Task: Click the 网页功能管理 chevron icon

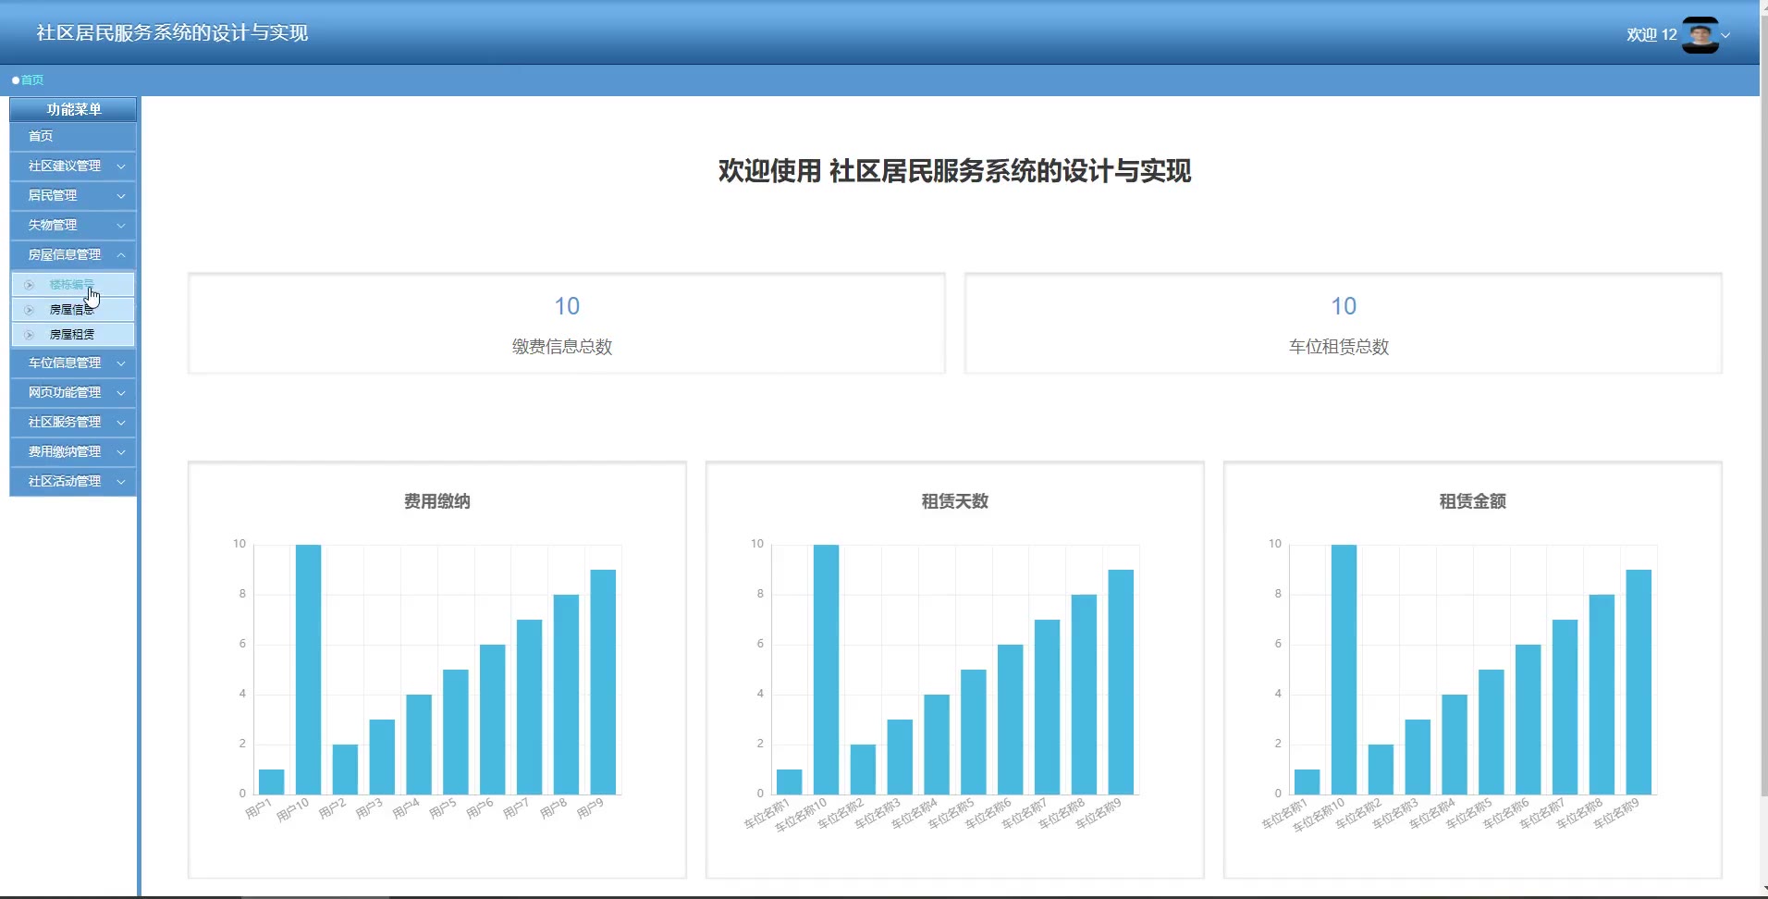Action: [121, 393]
